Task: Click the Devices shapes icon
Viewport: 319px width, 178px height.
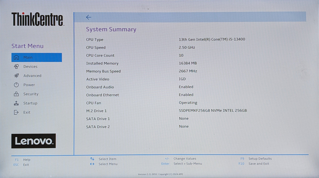Action: tap(16, 67)
